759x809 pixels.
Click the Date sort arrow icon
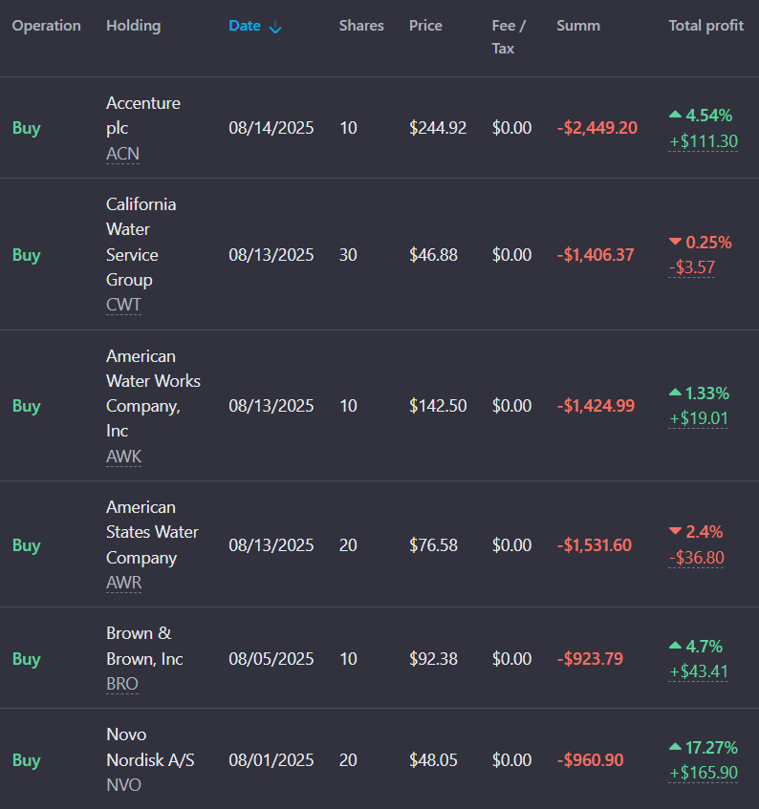tap(275, 27)
